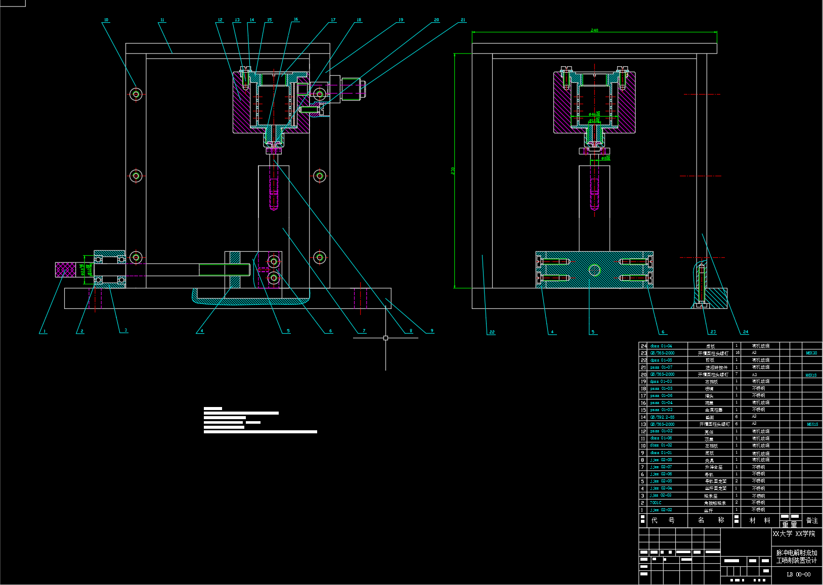823x585 pixels.
Task: Click callout 22 beneath the right view
Action: (x=492, y=332)
